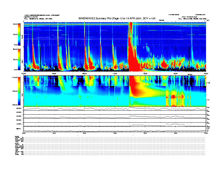Click the RAD2 spectrogram panel
This screenshot has width=222, height=171.
(115, 34)
